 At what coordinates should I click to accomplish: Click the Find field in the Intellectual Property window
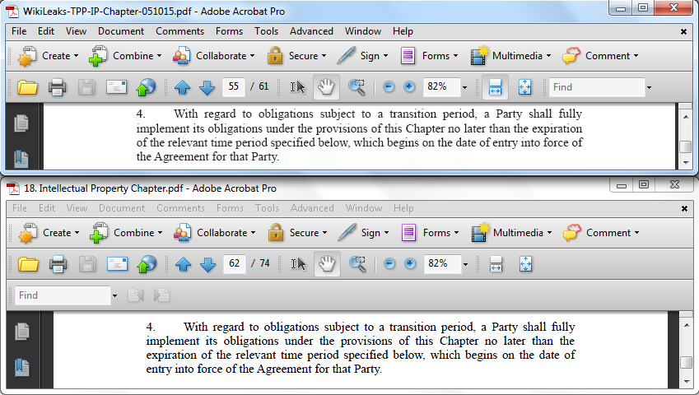[63, 295]
